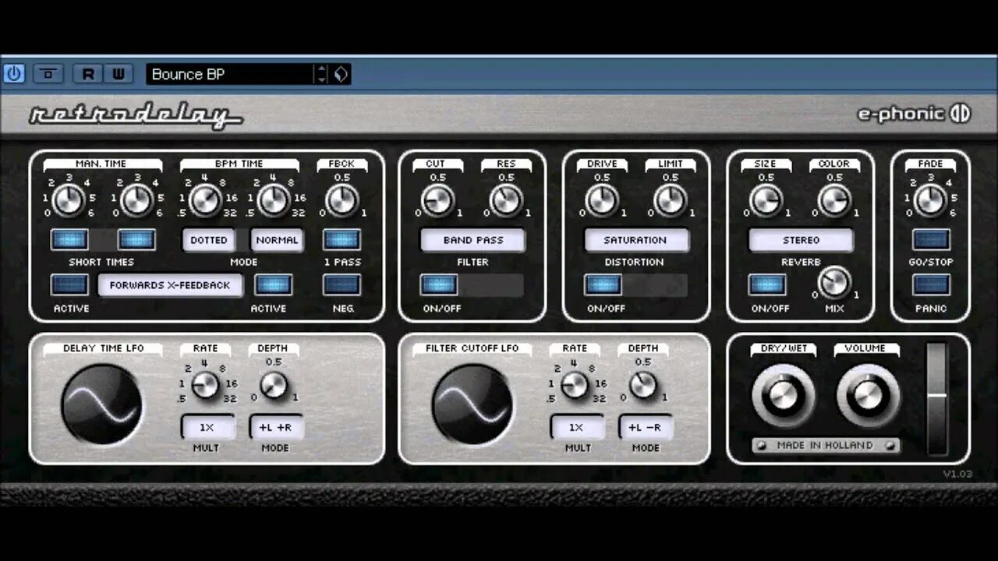Change the +L +R LFO mode selector

276,427
